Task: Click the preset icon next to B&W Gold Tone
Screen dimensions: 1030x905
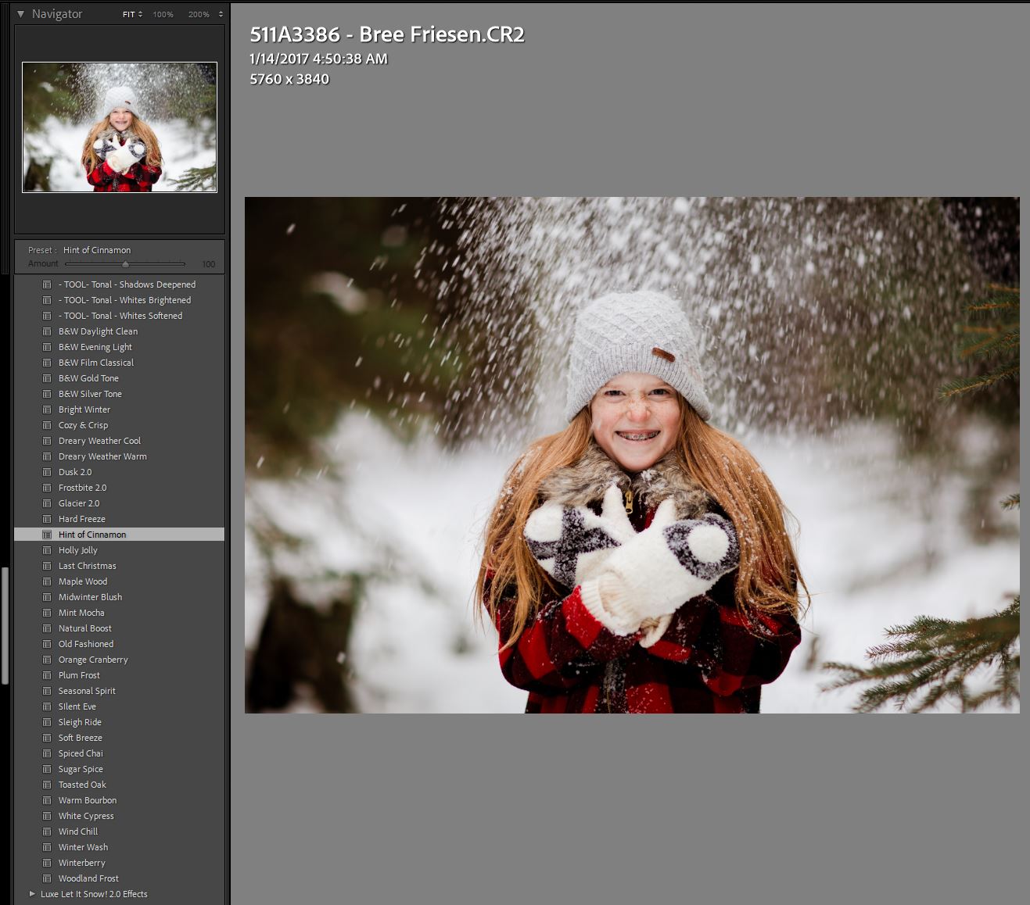Action: (47, 378)
